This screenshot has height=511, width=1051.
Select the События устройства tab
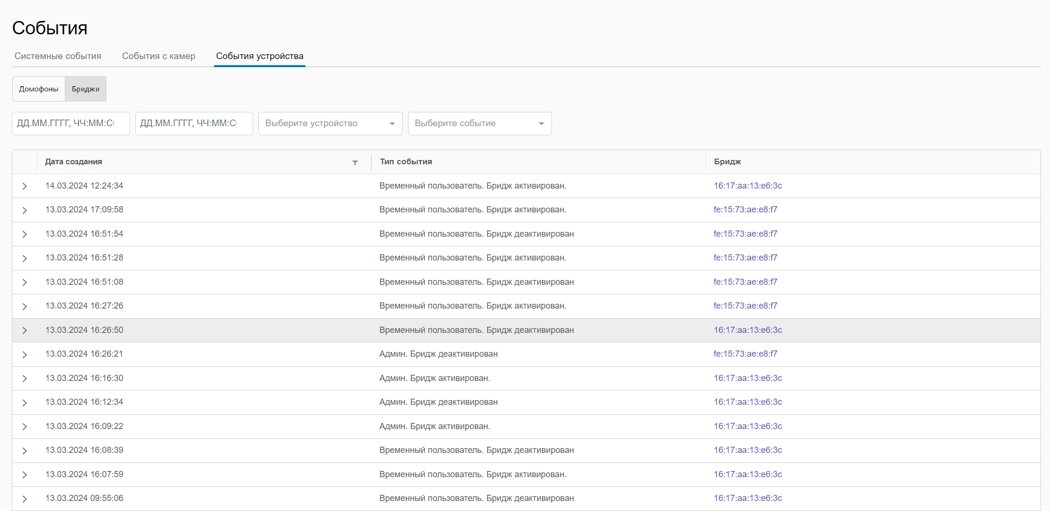tap(259, 56)
